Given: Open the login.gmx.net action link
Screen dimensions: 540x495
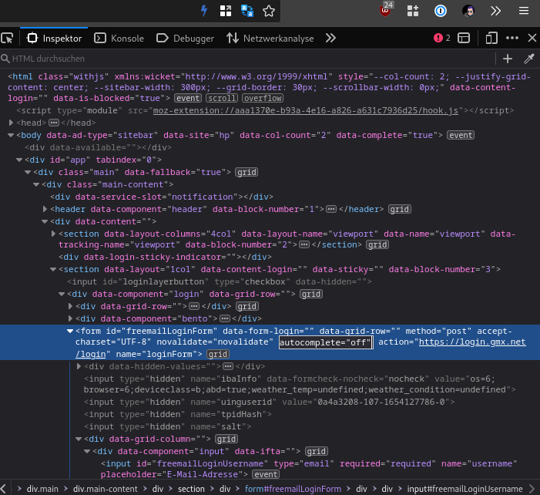Looking at the screenshot, I should point(472,342).
